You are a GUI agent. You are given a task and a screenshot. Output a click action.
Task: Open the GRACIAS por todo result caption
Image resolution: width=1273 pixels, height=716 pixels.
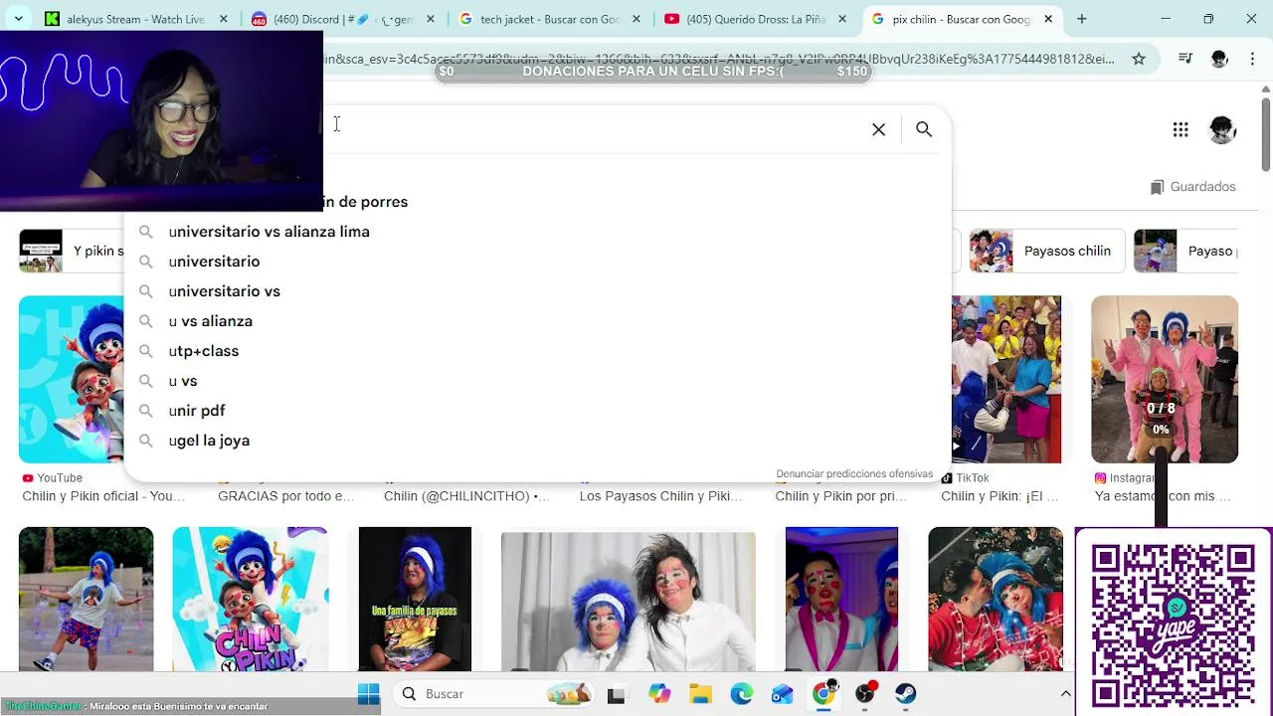(x=285, y=496)
